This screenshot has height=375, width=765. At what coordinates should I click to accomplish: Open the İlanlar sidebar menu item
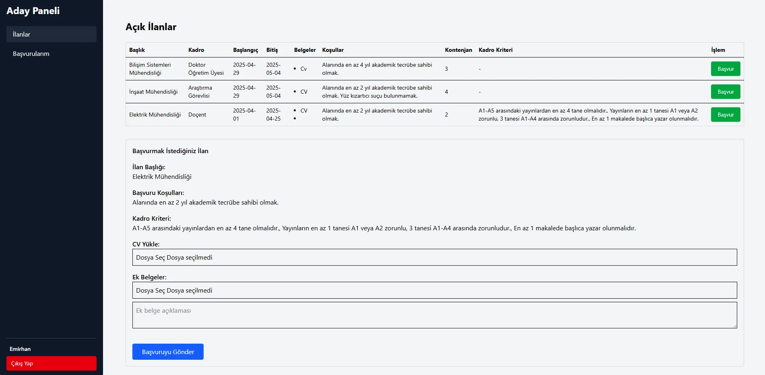[52, 34]
